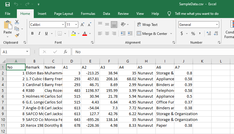
Task: Apply the Percent Style format
Action: pos(193,33)
